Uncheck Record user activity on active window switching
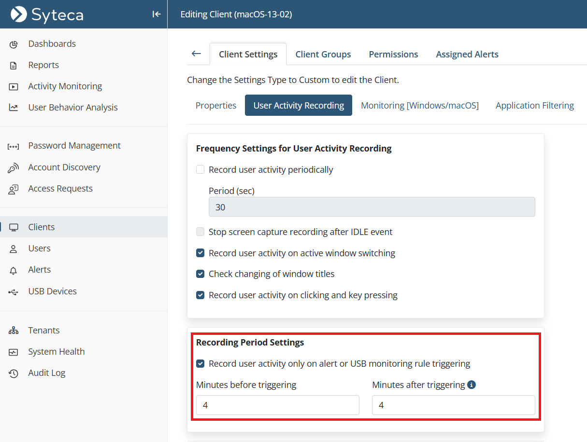The width and height of the screenshot is (587, 442). (x=200, y=253)
